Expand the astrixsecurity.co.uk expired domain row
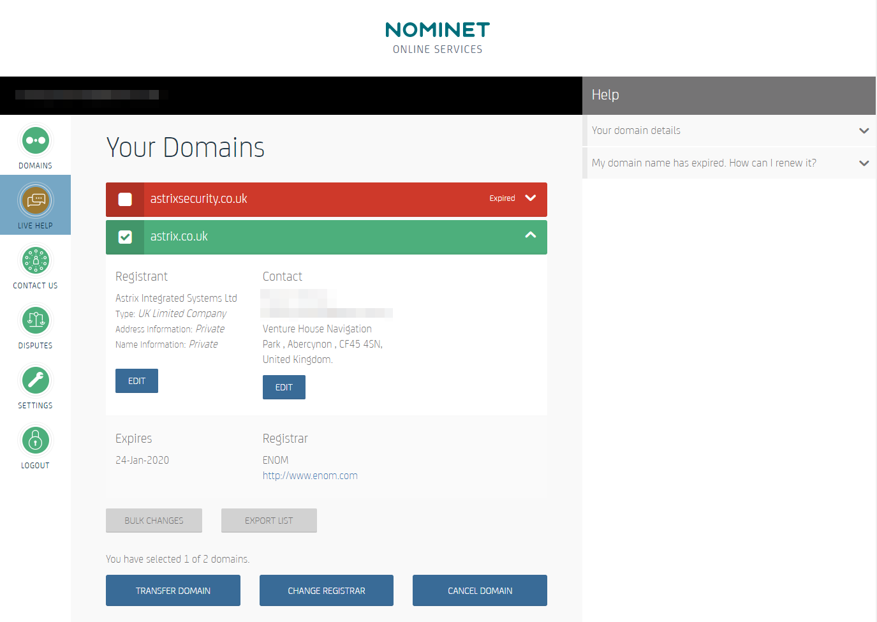 click(x=530, y=198)
